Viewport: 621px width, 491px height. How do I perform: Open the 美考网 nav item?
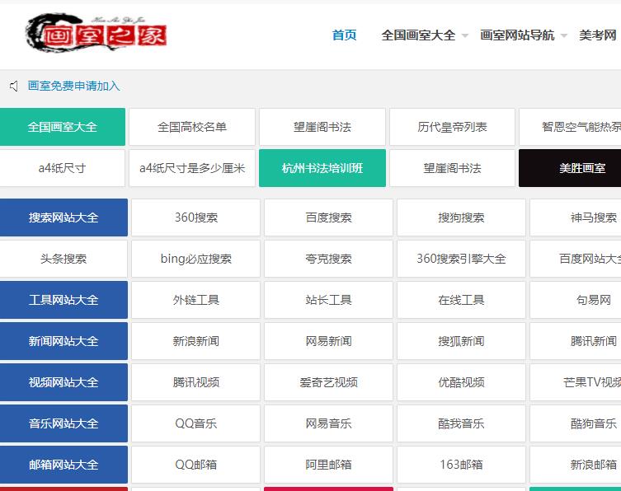pos(597,35)
